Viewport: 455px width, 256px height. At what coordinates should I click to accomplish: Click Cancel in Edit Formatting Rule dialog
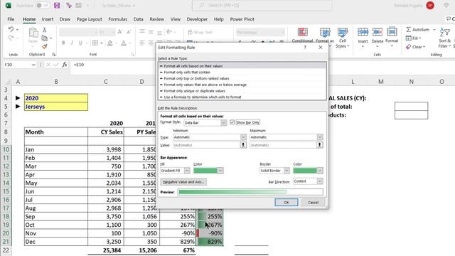click(x=313, y=202)
